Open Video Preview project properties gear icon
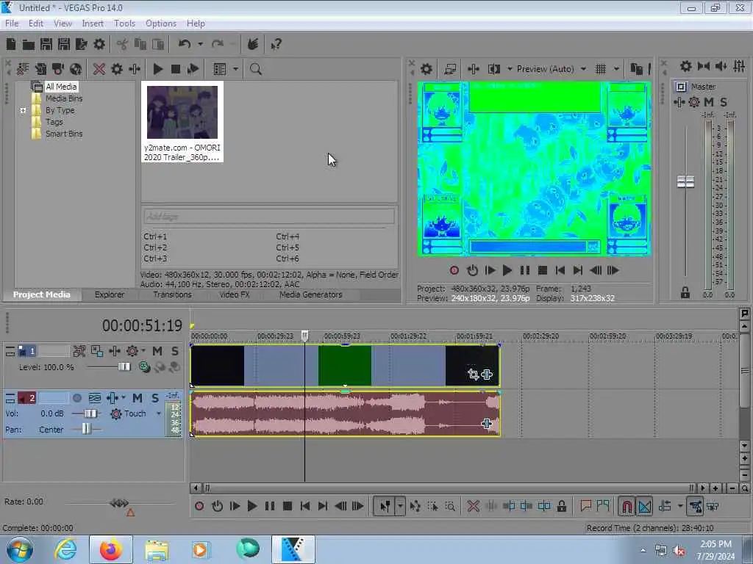The height and width of the screenshot is (564, 753). [426, 69]
